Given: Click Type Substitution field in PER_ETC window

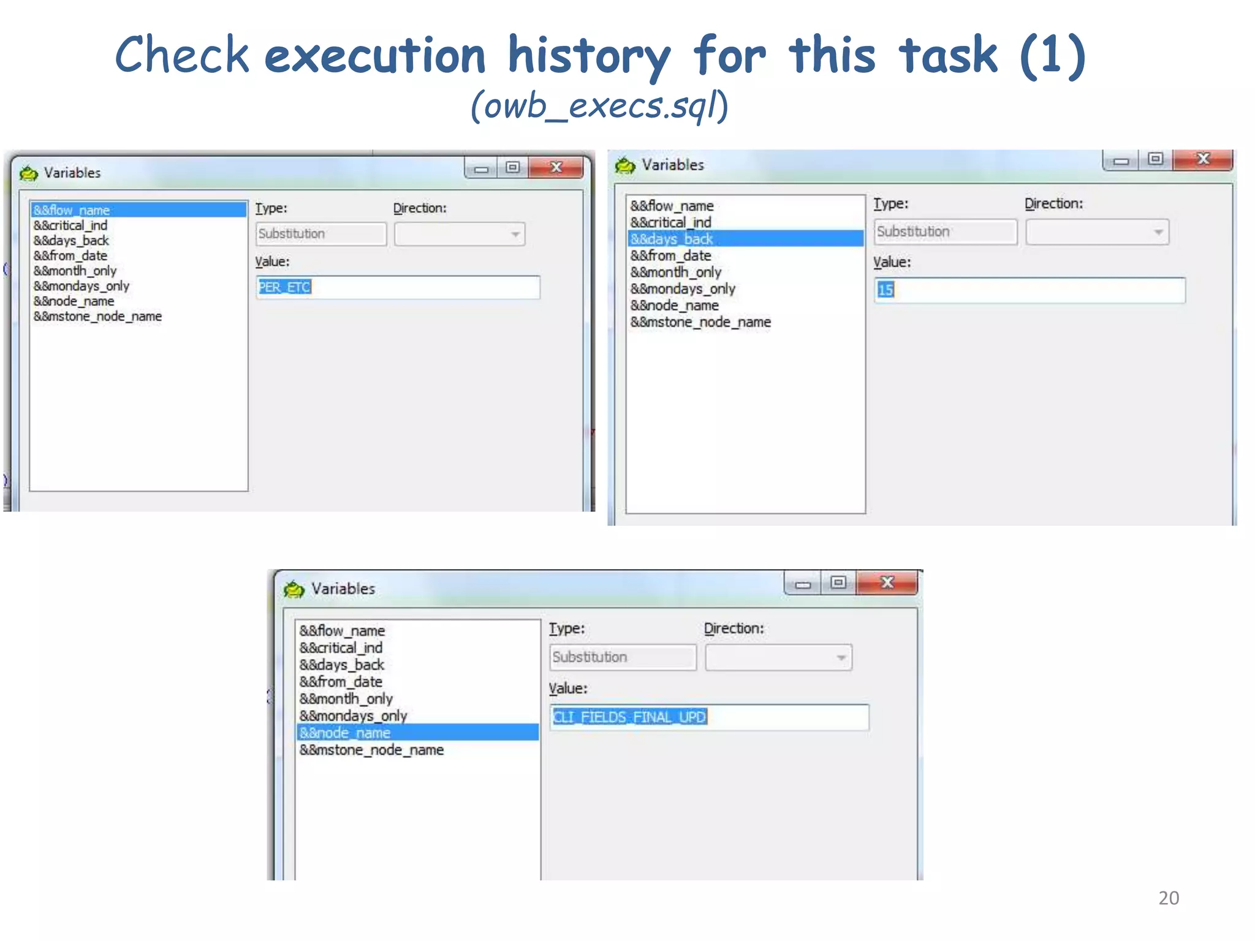Looking at the screenshot, I should [x=321, y=234].
